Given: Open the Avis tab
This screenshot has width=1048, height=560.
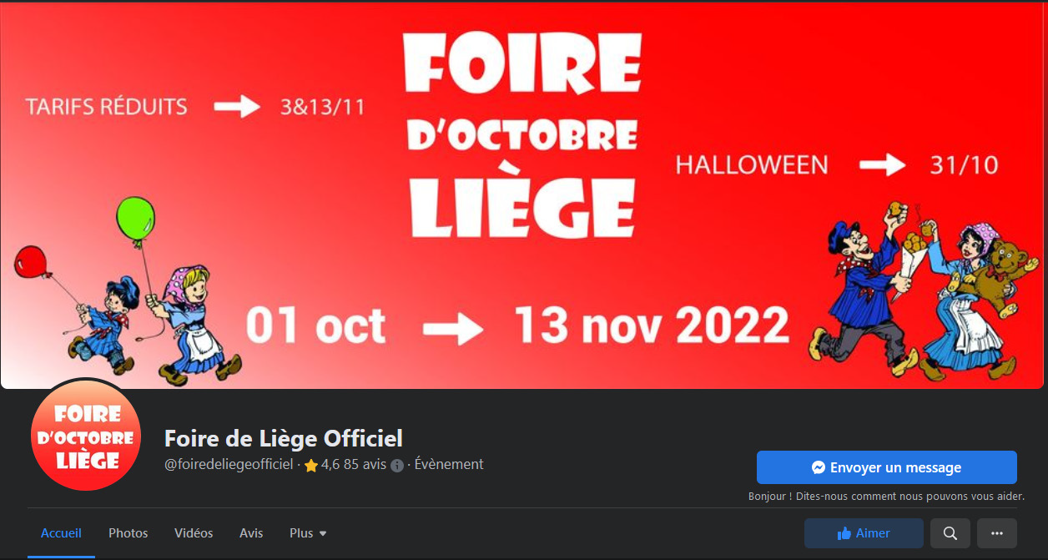Looking at the screenshot, I should [x=251, y=533].
